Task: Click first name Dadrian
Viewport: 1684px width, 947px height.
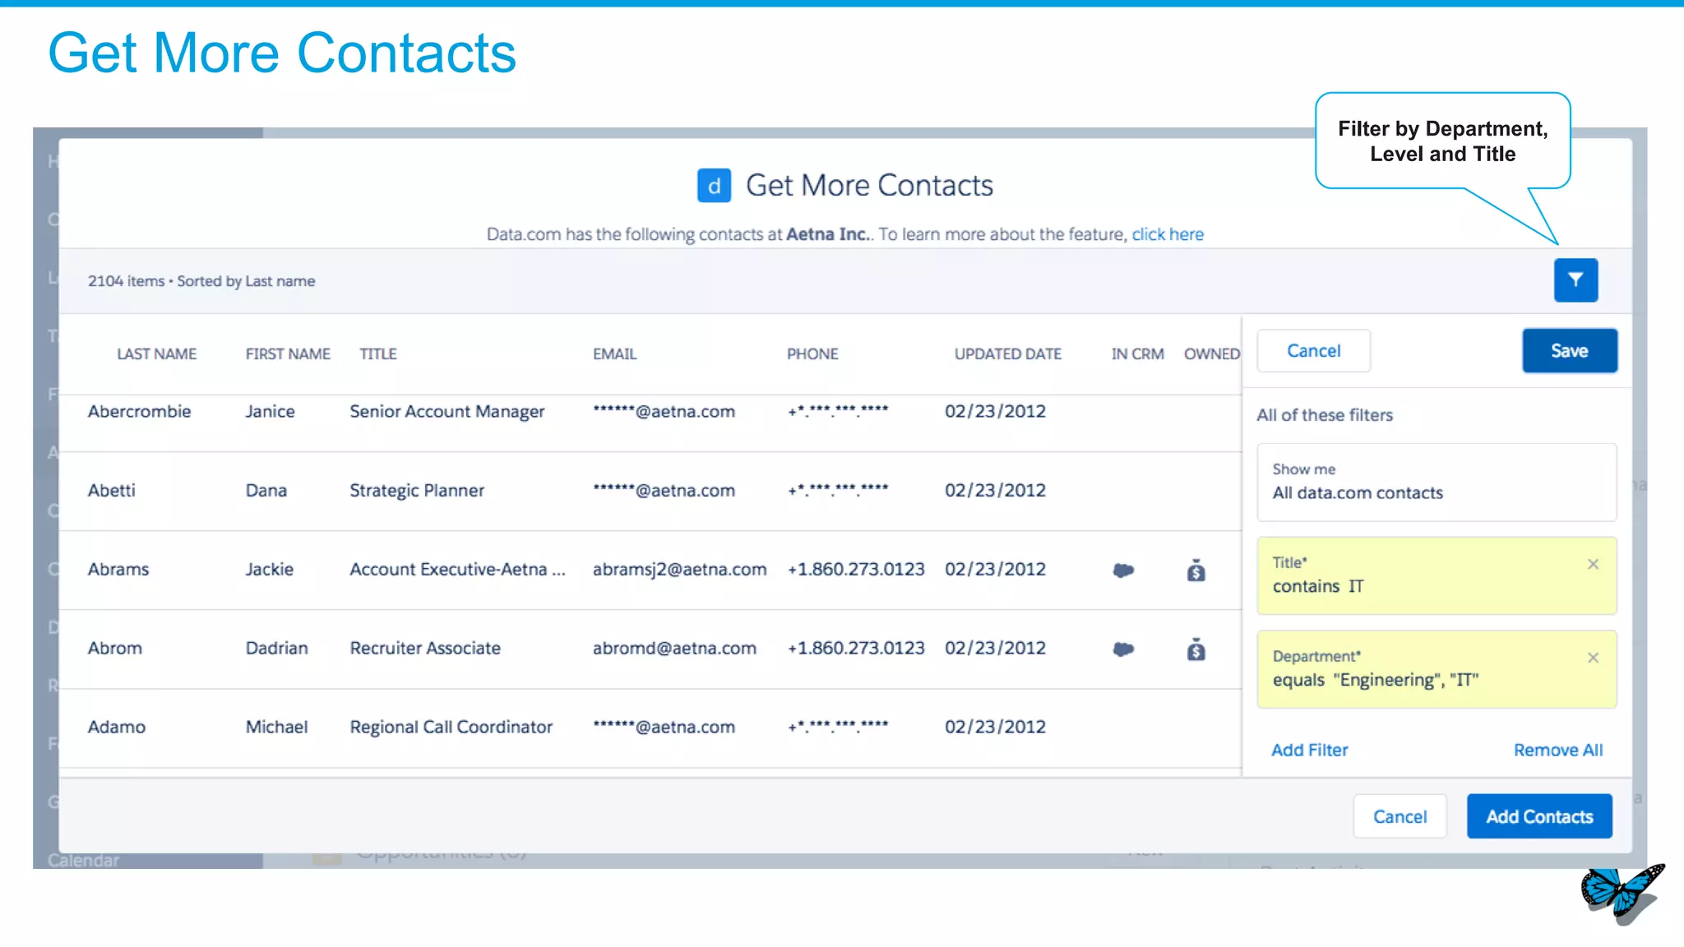Action: point(276,648)
